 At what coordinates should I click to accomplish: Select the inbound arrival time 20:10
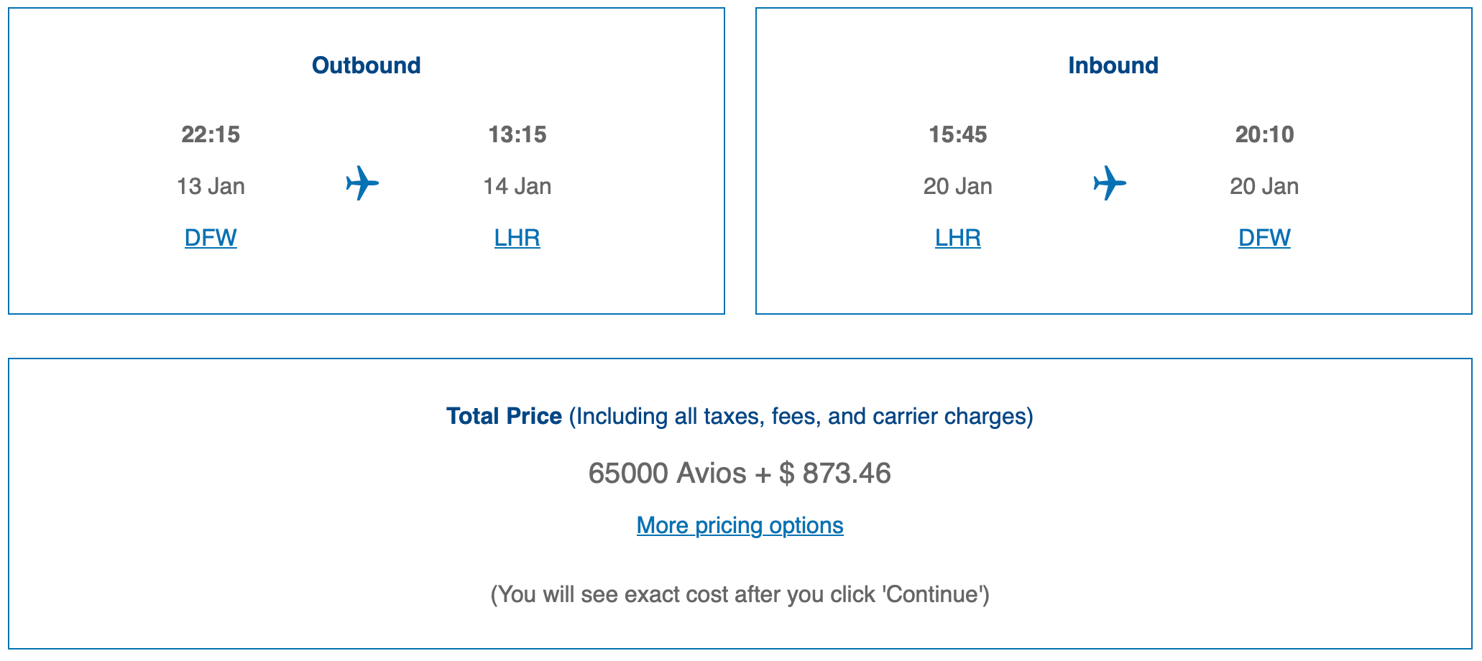pyautogui.click(x=1265, y=134)
